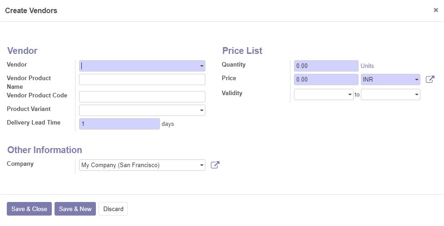Image resolution: width=444 pixels, height=226 pixels.
Task: Focus the Vendor Product Code field
Action: click(142, 97)
